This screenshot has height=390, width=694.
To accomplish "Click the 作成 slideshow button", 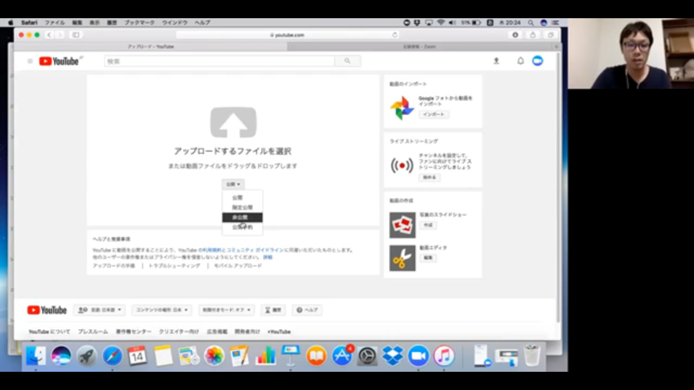I will (428, 225).
